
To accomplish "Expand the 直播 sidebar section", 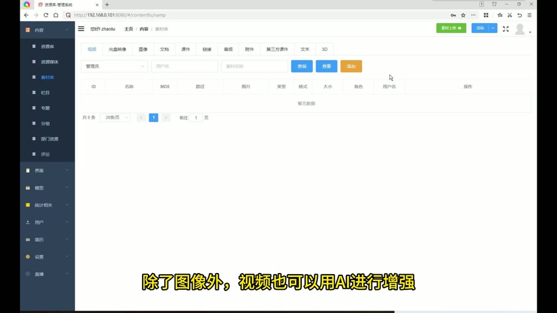I will (x=47, y=274).
